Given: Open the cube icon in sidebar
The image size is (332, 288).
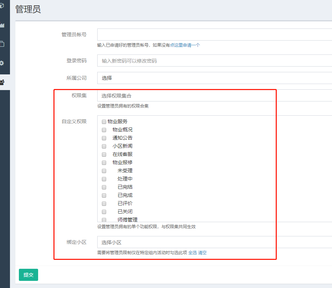Looking at the screenshot, I should [2, 6].
